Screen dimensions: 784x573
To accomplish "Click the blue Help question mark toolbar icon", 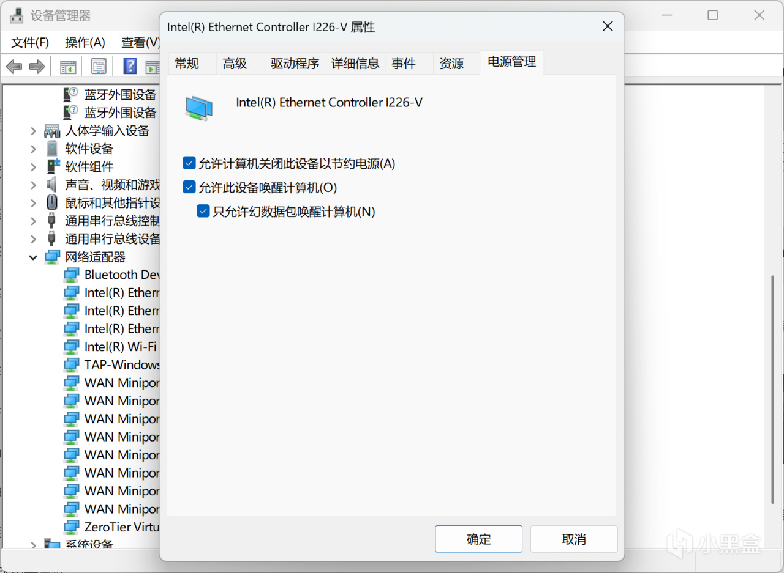I will pyautogui.click(x=130, y=66).
